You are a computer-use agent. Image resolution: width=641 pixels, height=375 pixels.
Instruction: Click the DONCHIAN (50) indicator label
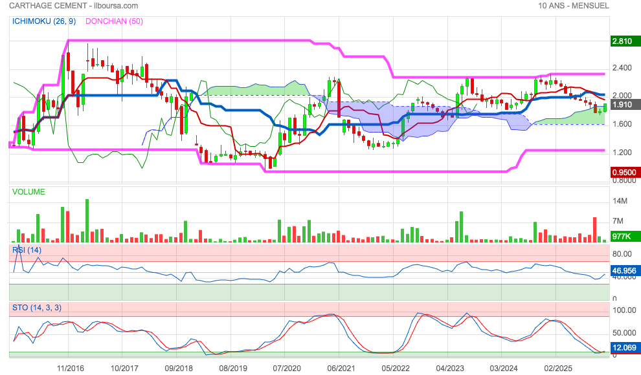(x=114, y=21)
